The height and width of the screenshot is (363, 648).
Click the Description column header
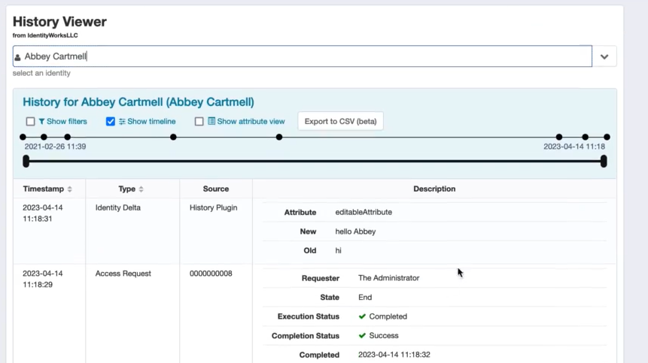click(x=434, y=189)
